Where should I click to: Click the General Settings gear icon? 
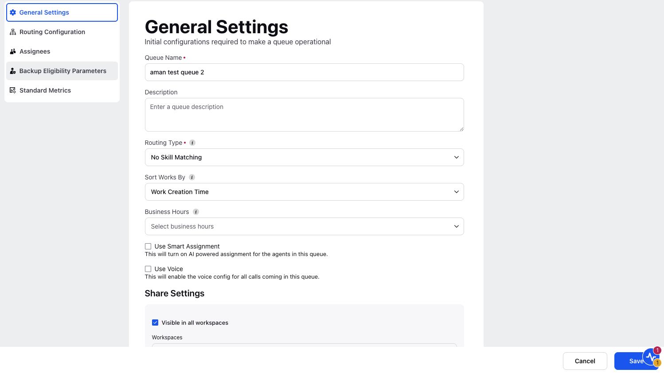coord(13,12)
